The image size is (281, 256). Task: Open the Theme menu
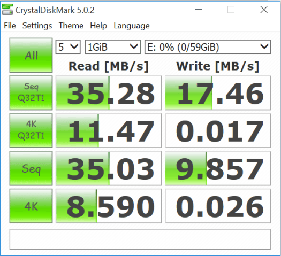pyautogui.click(x=71, y=26)
